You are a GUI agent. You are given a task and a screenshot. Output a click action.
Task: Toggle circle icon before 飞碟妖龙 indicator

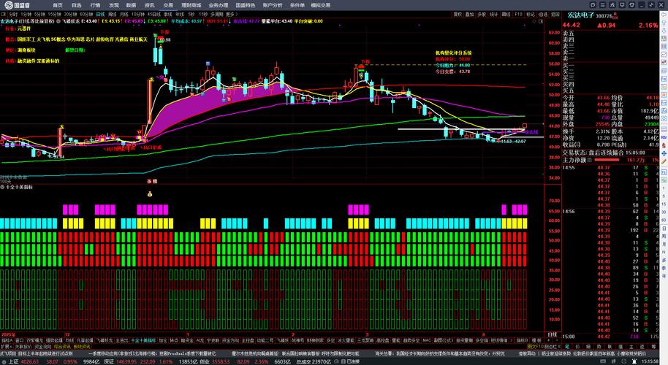(58, 21)
